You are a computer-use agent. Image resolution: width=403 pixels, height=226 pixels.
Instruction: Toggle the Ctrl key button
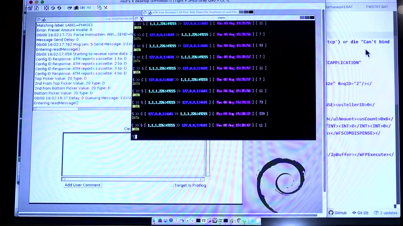tap(82, 8)
